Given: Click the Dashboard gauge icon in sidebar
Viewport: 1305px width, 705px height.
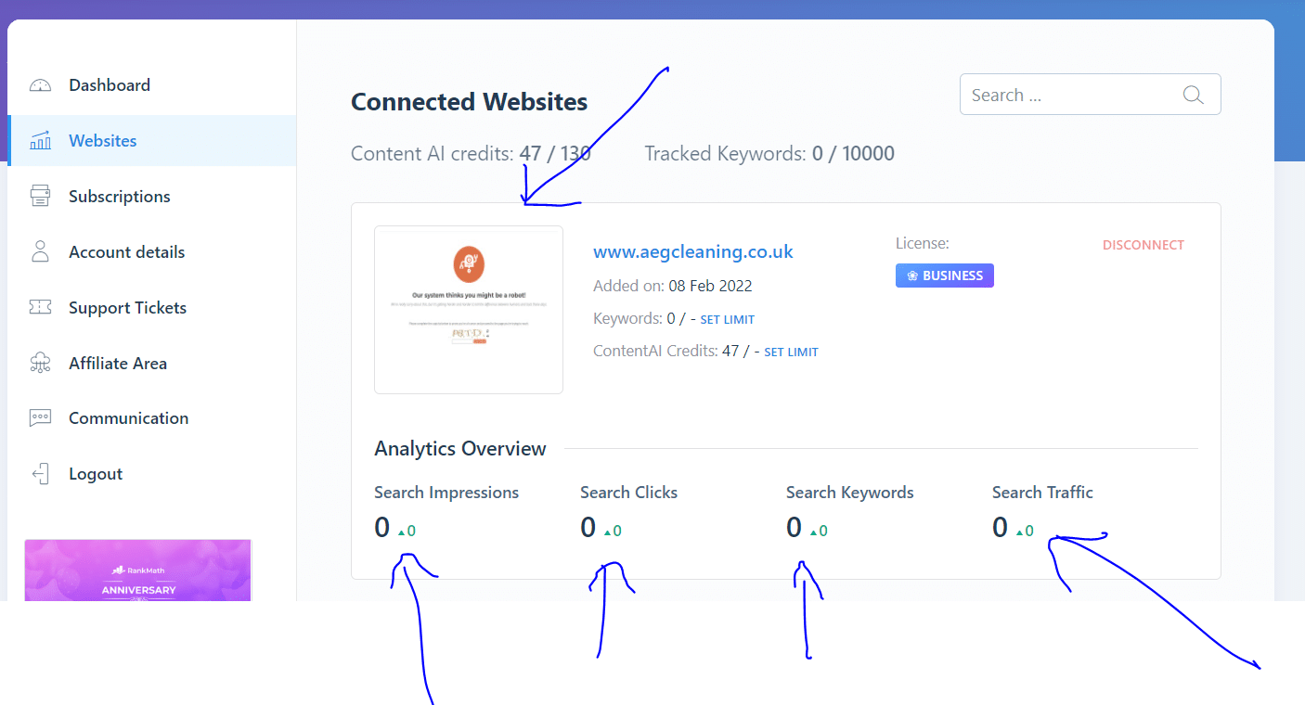Looking at the screenshot, I should 40,85.
